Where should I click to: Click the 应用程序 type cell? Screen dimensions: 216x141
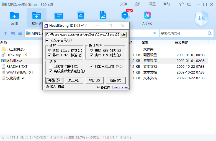pos(150,61)
